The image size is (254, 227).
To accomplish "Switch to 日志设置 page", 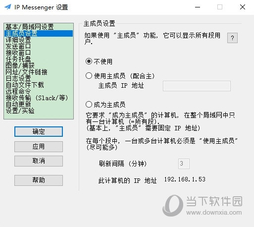I will tap(39, 78).
